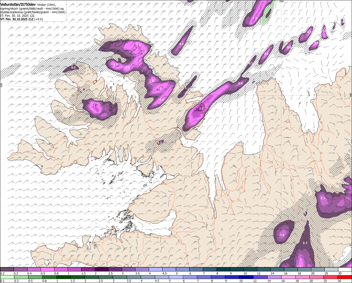352x283 pixels.
Task: Select the dark blue 10 swatch, lower legend
Action: [247, 277]
